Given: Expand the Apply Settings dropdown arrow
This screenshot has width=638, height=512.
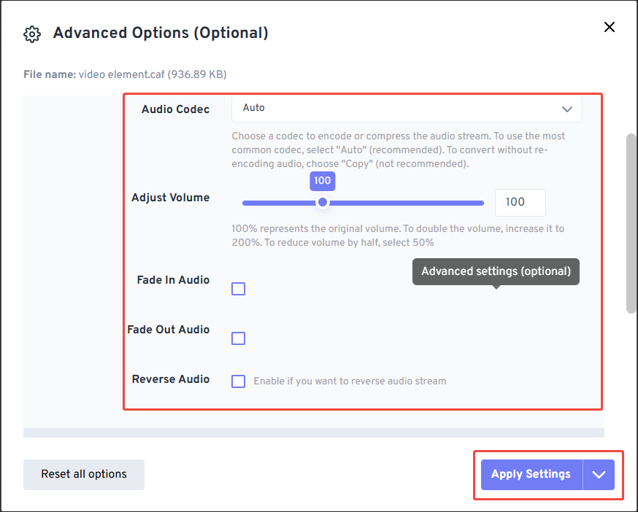Looking at the screenshot, I should [x=599, y=474].
